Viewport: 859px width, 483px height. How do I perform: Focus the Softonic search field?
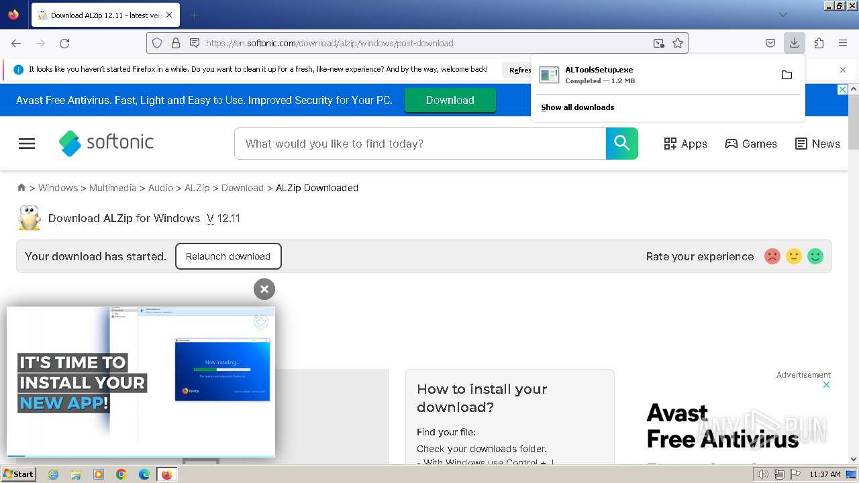pyautogui.click(x=420, y=144)
